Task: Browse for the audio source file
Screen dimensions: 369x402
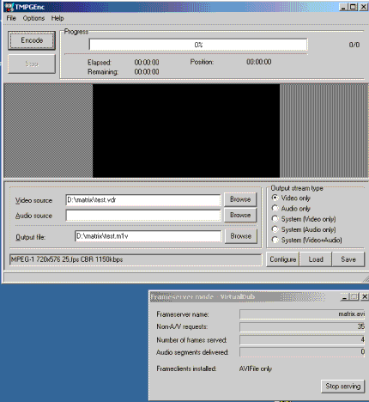Action: (x=240, y=215)
